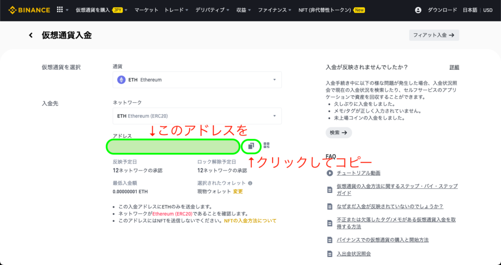
Task: Open チュートリアル動画 link
Action: (359, 173)
